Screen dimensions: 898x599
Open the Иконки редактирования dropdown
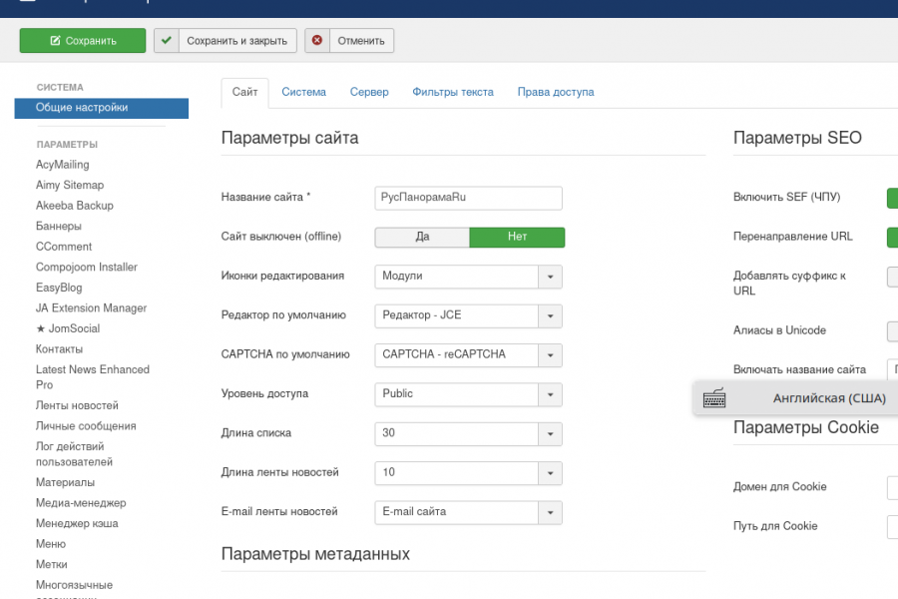pyautogui.click(x=550, y=277)
